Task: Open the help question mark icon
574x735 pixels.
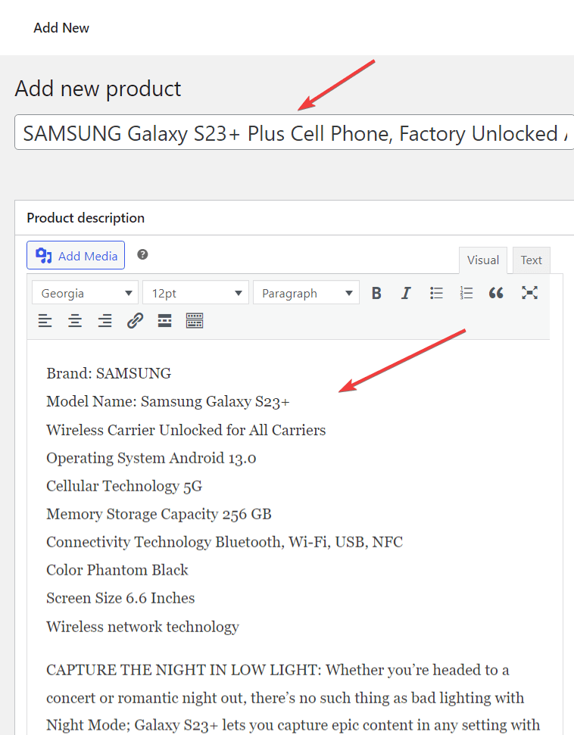Action: (142, 254)
